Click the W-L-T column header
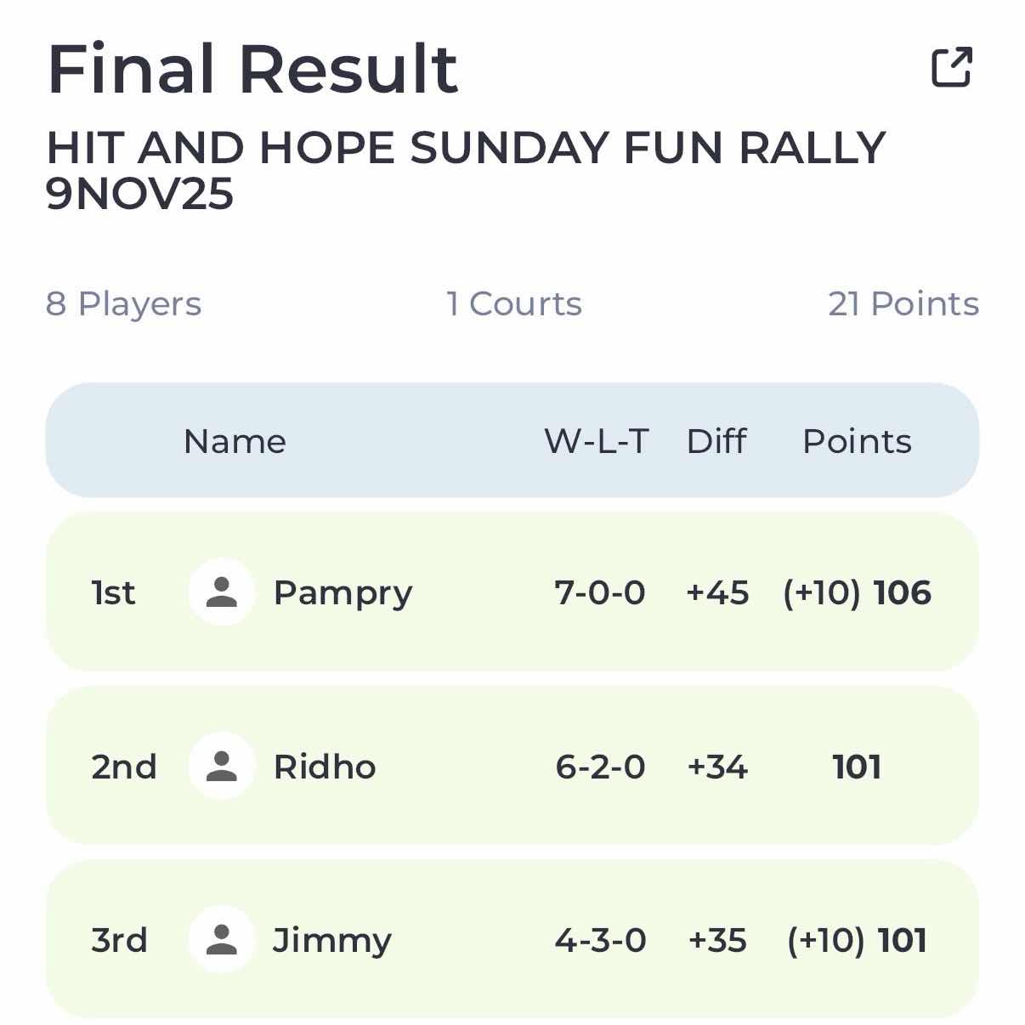Image resolution: width=1025 pixels, height=1025 pixels. [597, 441]
